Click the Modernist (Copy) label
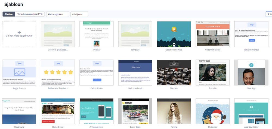272x129 pixels. pyautogui.click(x=213, y=50)
